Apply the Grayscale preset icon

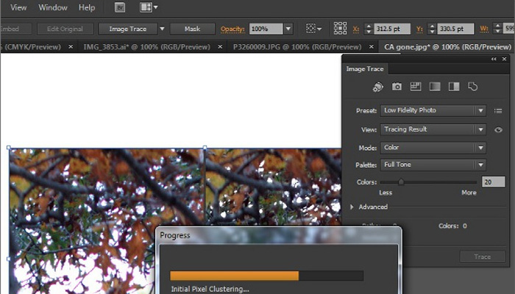coord(435,87)
